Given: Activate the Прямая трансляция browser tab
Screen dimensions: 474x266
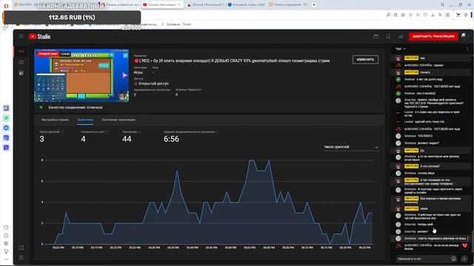Looking at the screenshot, I should (x=162, y=5).
